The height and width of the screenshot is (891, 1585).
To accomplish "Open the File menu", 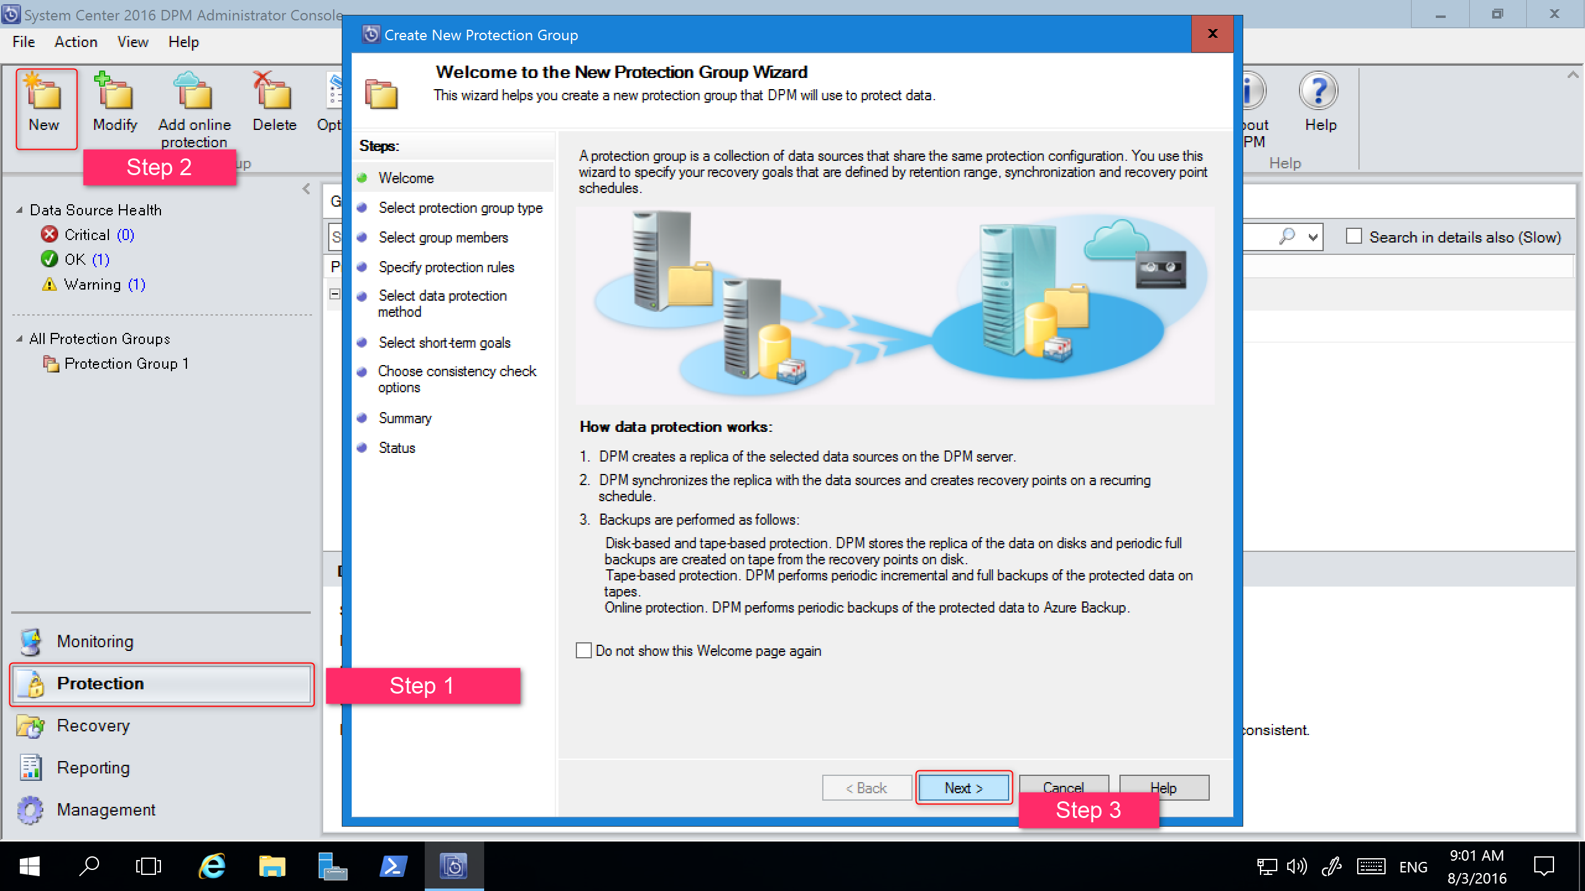I will coord(24,41).
